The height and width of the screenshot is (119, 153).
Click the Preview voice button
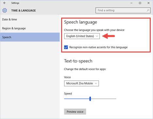(75, 112)
